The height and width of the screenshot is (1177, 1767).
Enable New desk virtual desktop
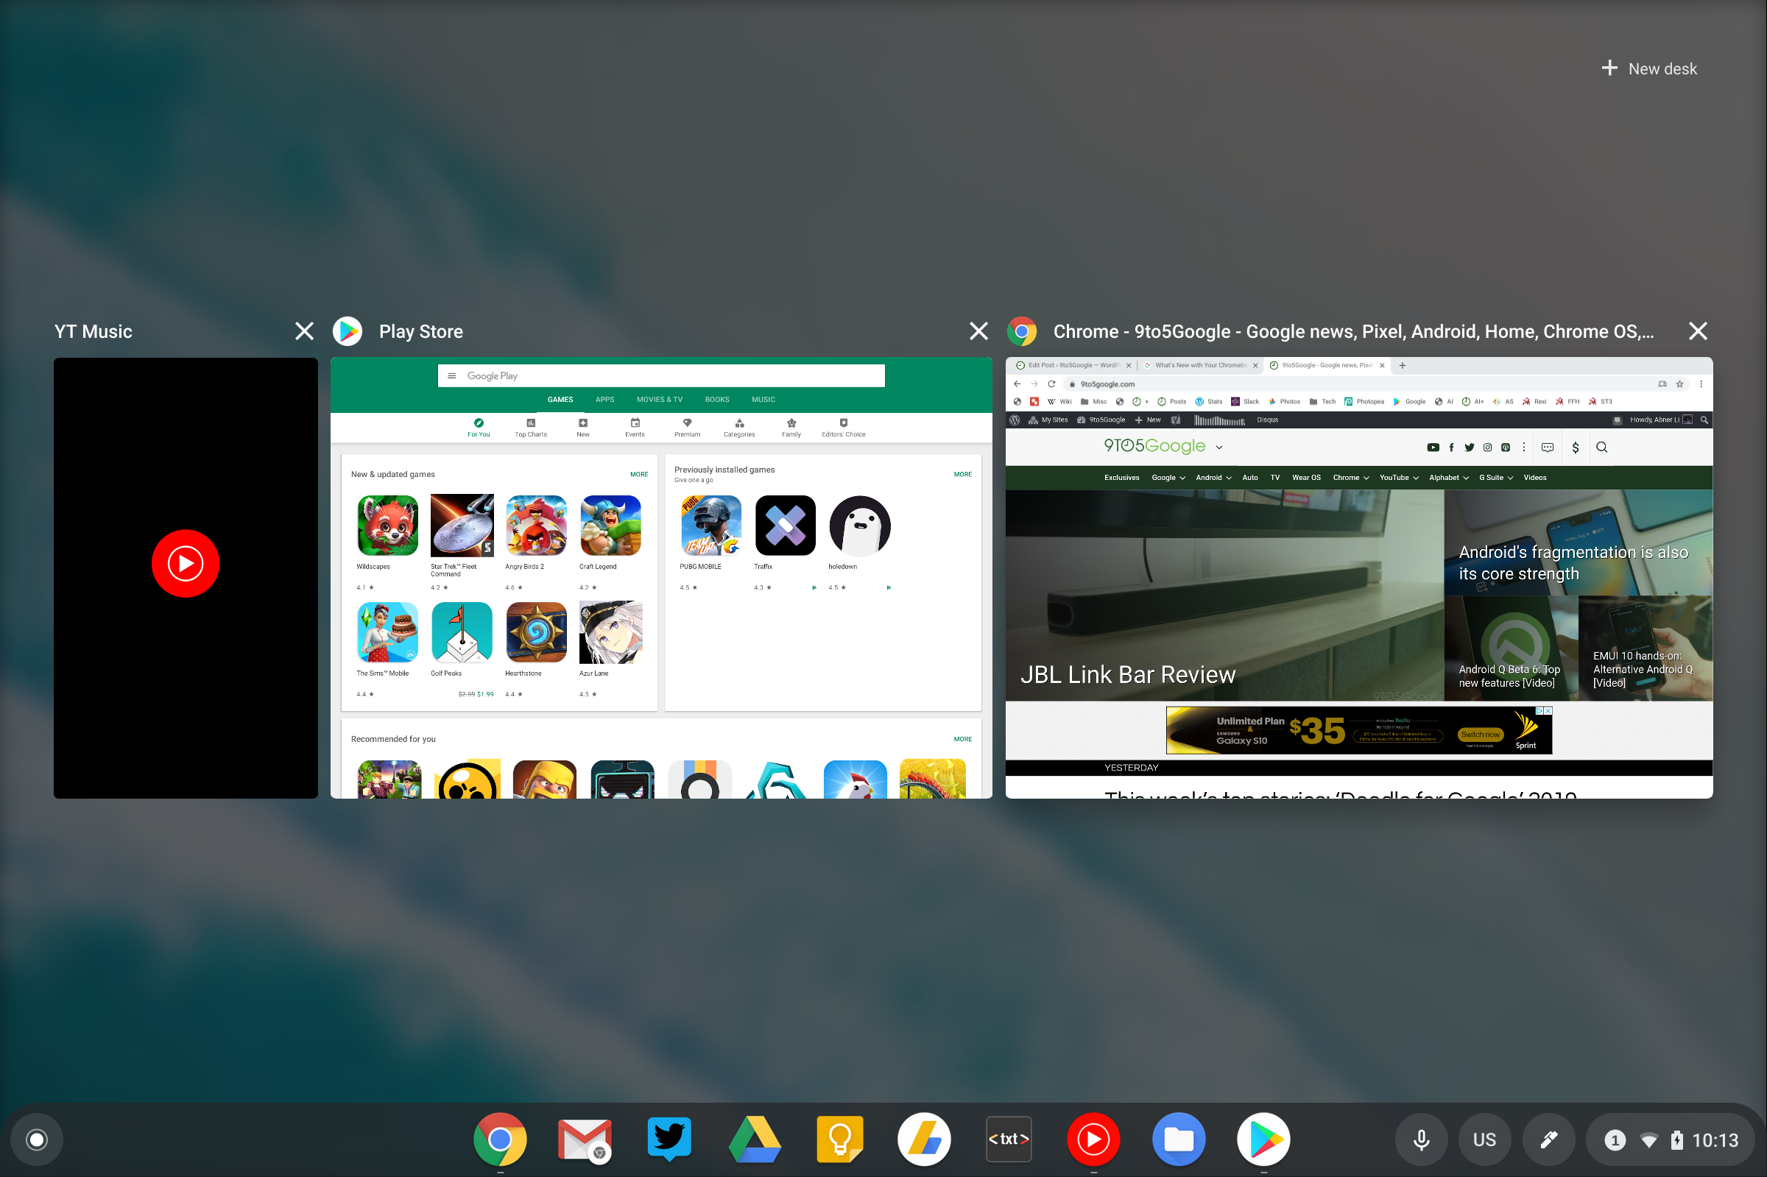pos(1648,68)
